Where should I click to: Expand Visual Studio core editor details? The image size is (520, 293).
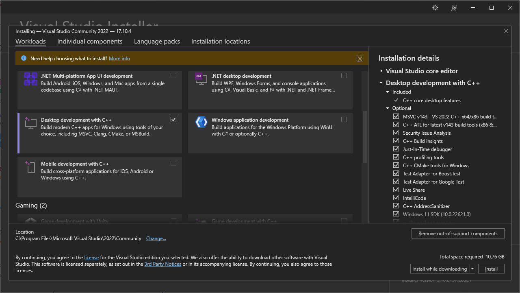pyautogui.click(x=381, y=71)
